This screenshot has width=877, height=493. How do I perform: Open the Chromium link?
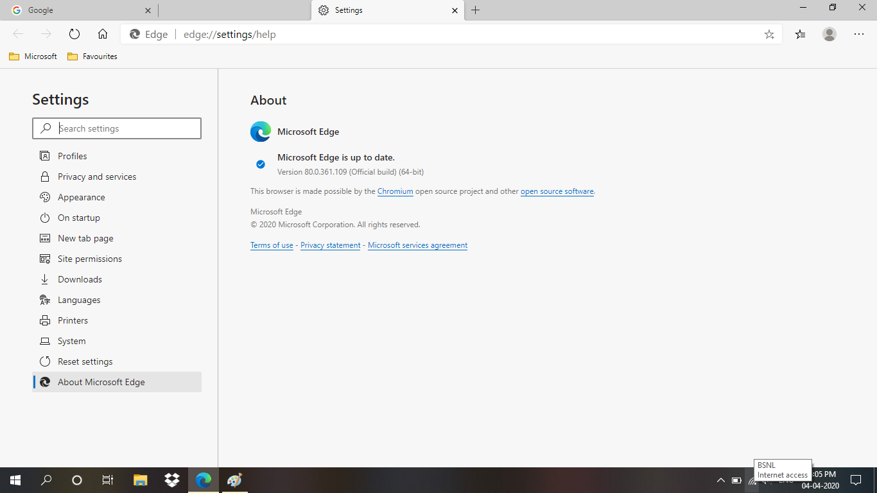pos(395,191)
